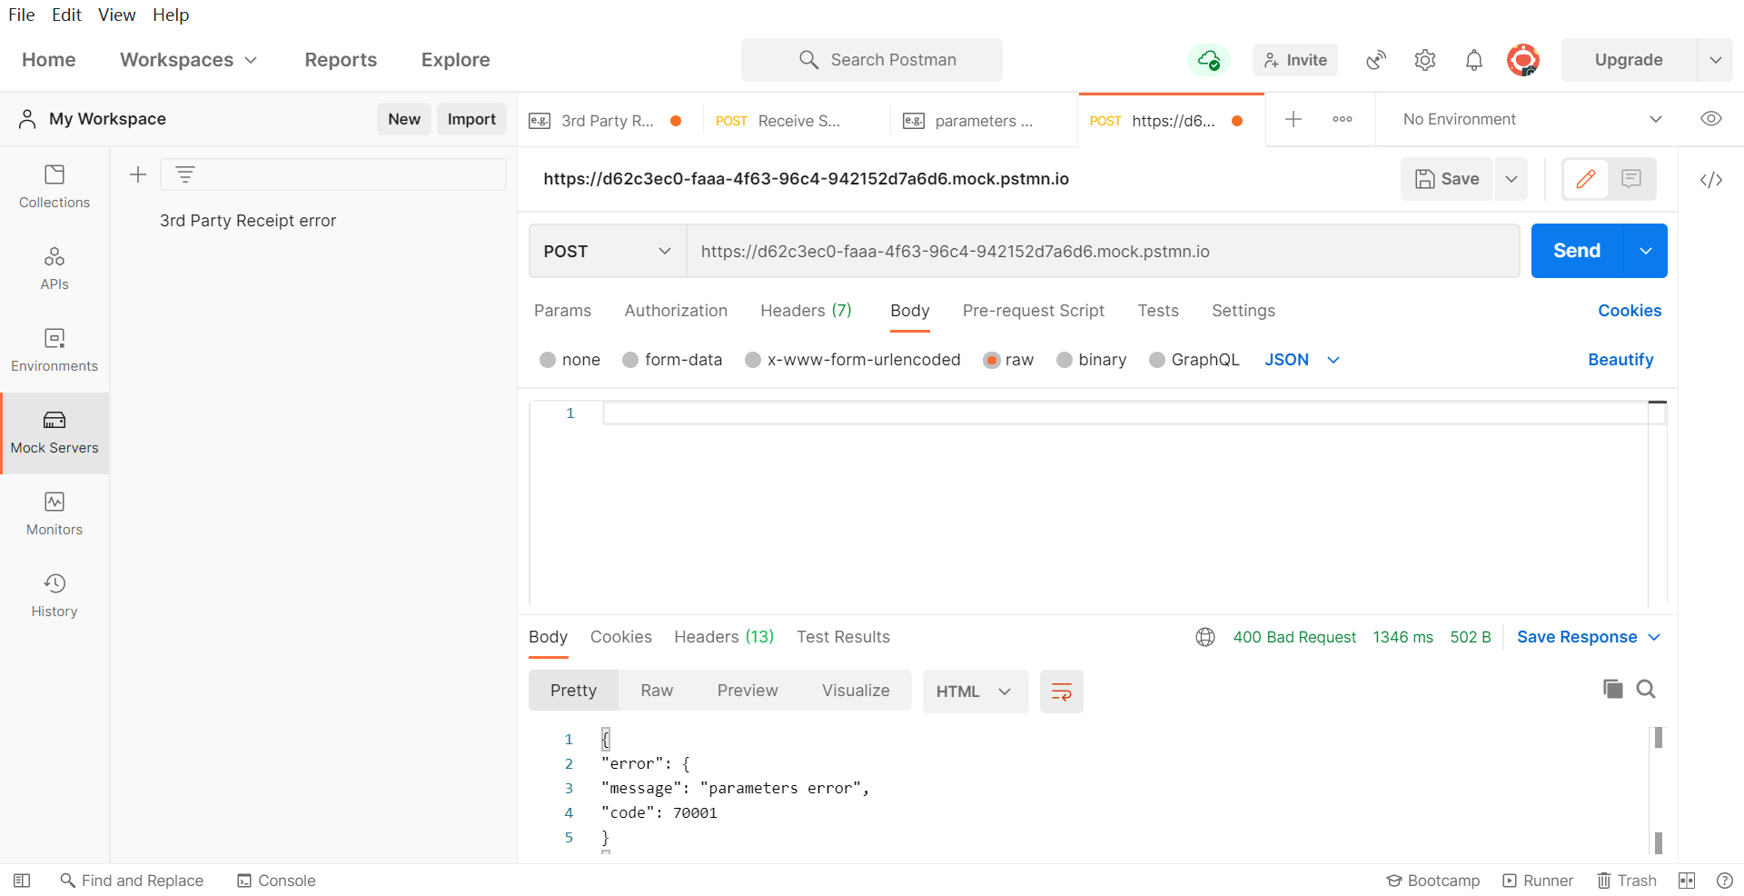Open the No Environment selector
The height and width of the screenshot is (896, 1744).
[1532, 119]
